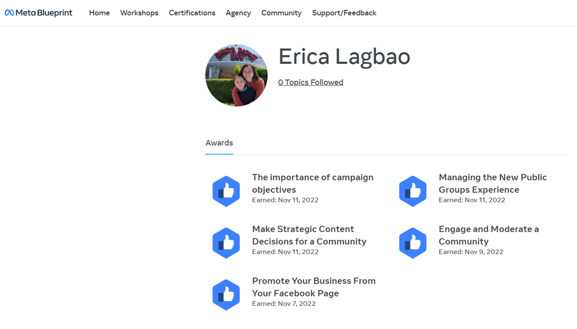This screenshot has height=329, width=577.
Task: Open the Workshops menu item
Action: (x=139, y=13)
